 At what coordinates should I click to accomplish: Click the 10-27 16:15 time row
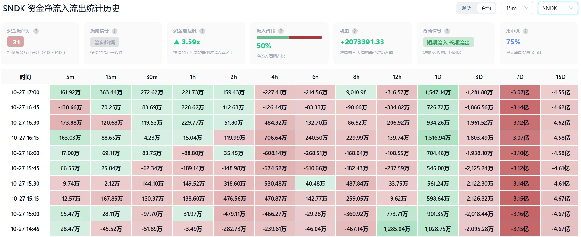(25, 138)
